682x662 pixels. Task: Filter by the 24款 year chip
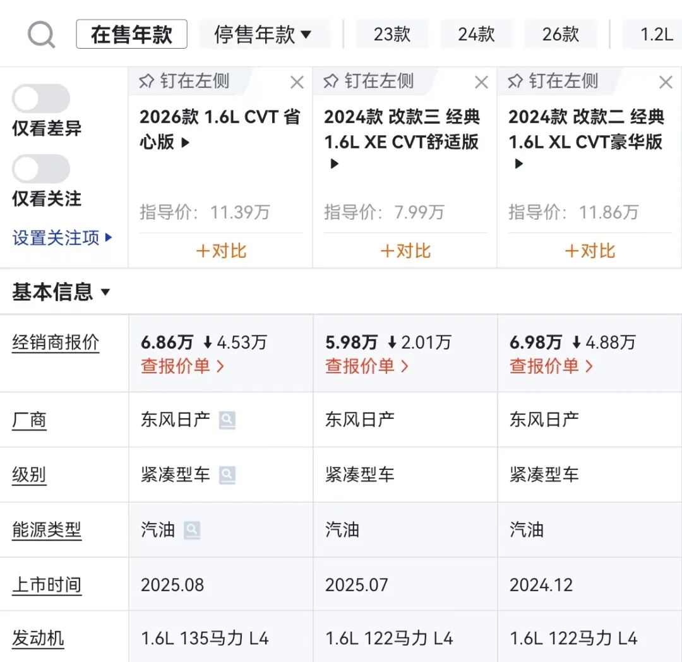[476, 35]
